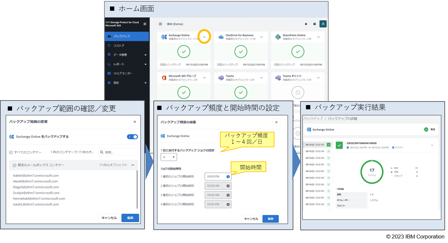
Task: Click the notifications bell icon
Action: [306, 24]
